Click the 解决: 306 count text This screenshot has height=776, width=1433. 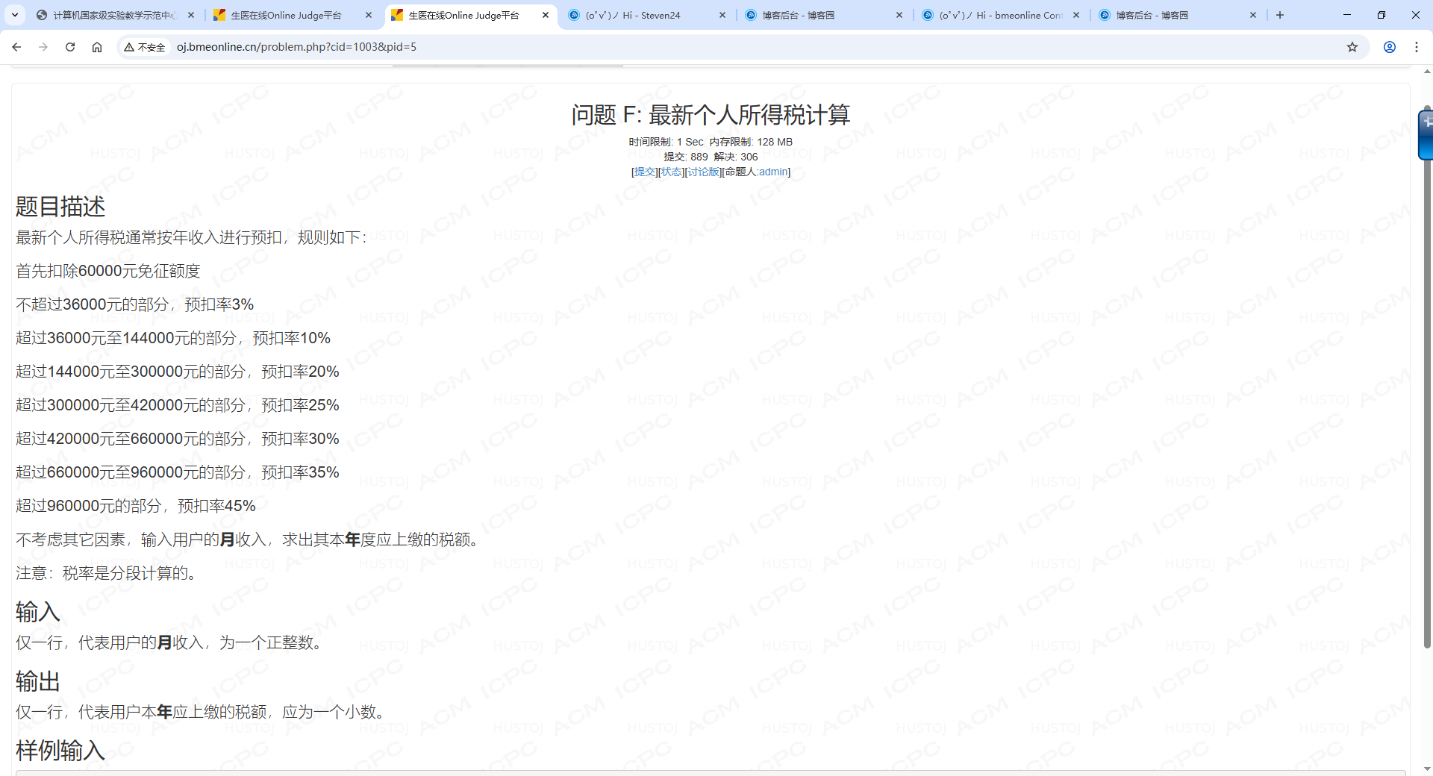736,157
